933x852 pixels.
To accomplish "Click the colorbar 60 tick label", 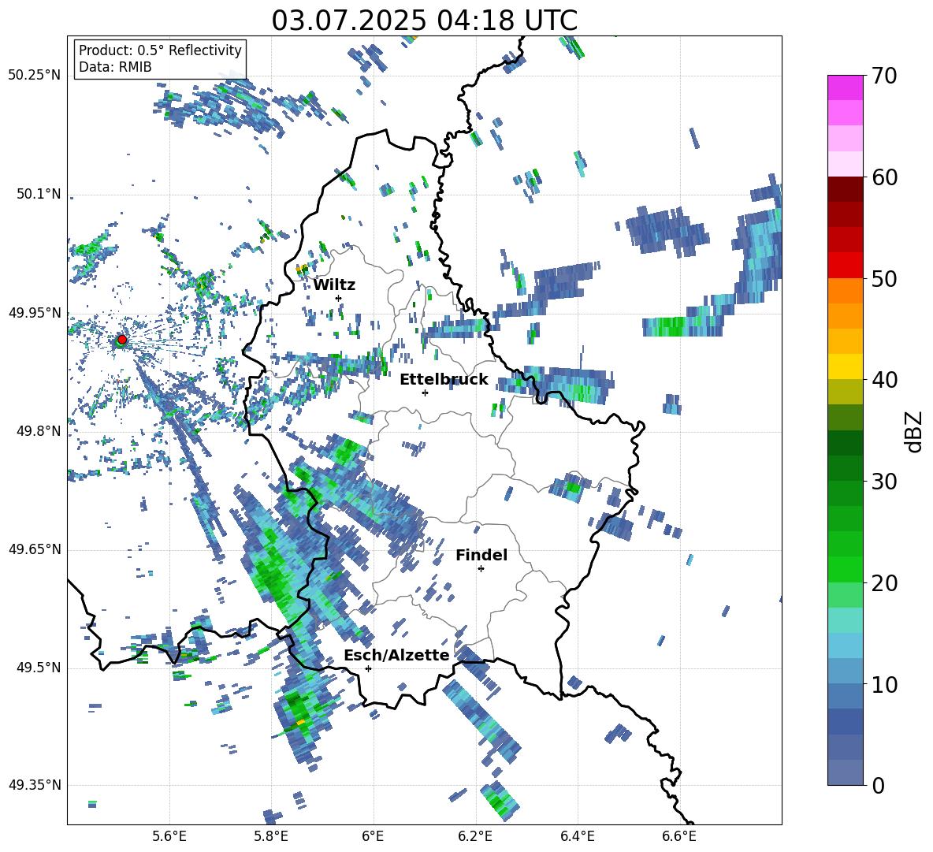I will point(884,177).
